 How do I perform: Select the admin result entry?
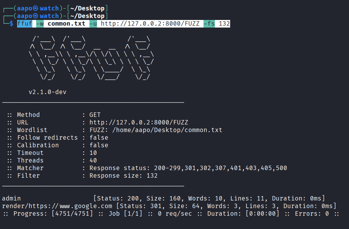click(11, 199)
